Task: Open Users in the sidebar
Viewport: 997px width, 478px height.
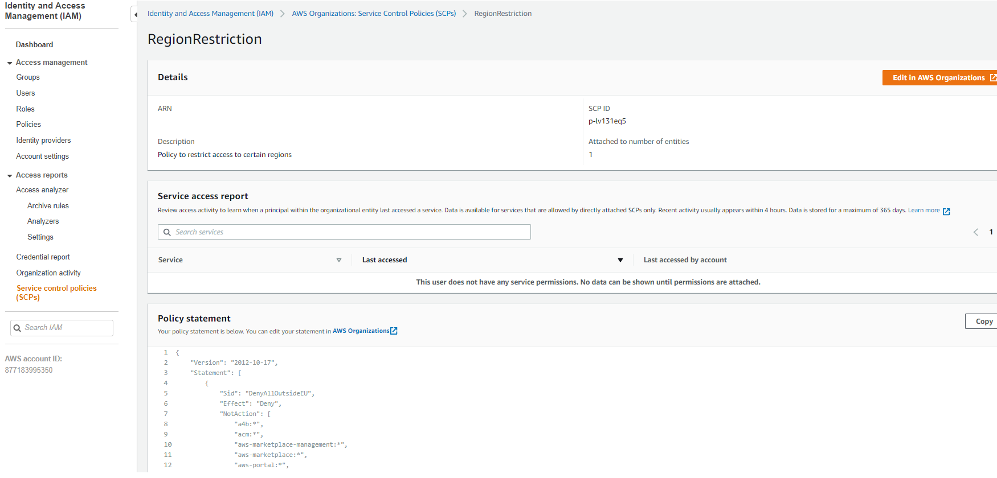Action: point(26,93)
